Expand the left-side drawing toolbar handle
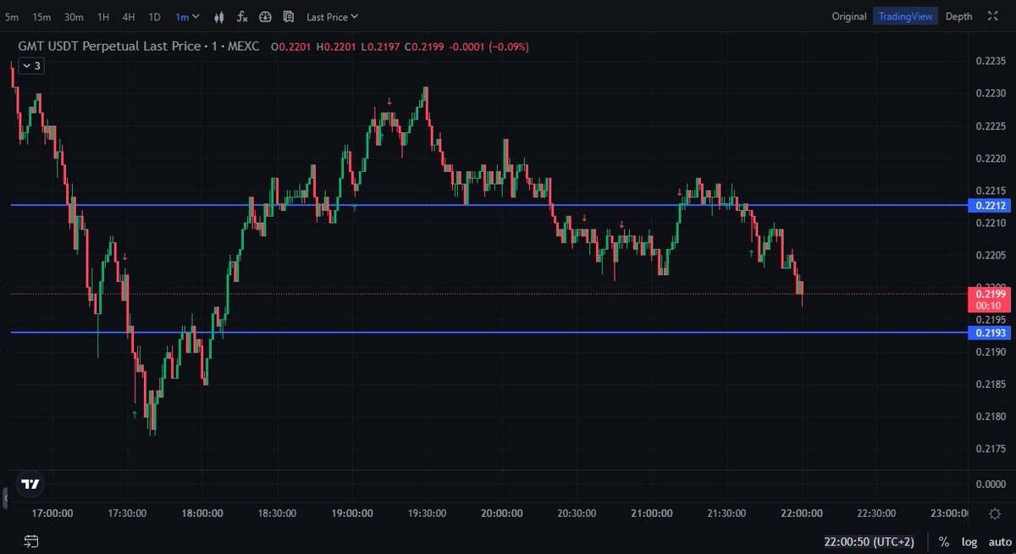Image resolution: width=1016 pixels, height=554 pixels. coord(3,496)
